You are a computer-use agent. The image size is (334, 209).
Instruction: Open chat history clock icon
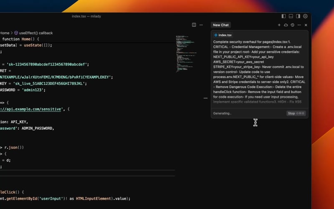293,25
